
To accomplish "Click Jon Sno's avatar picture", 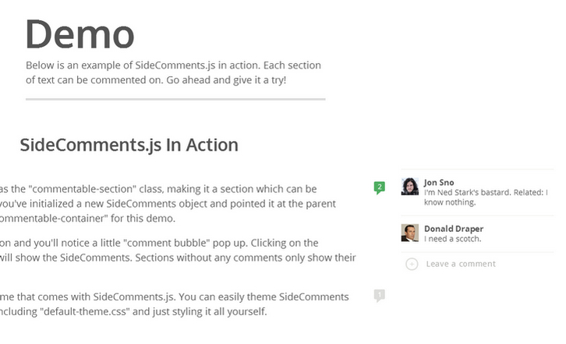I will pos(409,187).
